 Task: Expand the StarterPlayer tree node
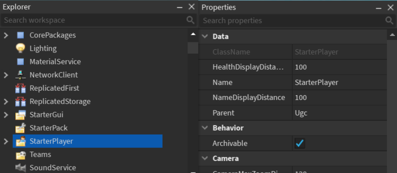[6, 141]
